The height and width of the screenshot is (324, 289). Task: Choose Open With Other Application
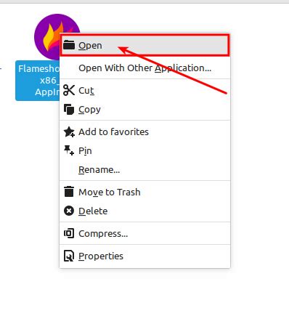[145, 68]
